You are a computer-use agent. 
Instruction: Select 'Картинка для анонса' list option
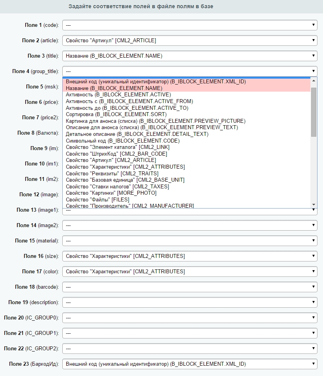click(155, 121)
